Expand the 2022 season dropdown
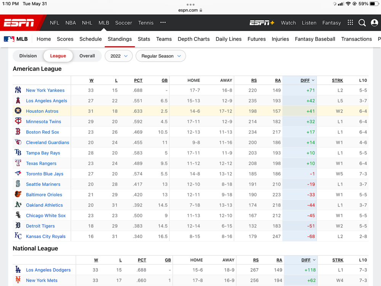Viewport: 381px width, 286px height. click(119, 56)
